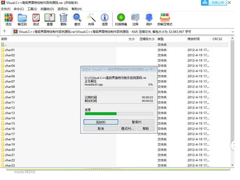This screenshot has width=240, height=180.
Task: Expand the address bar path dropdown
Action: (x=232, y=32)
